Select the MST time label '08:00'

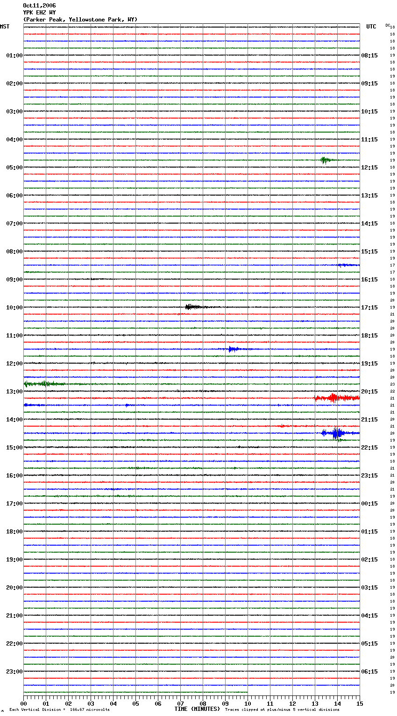tap(14, 252)
